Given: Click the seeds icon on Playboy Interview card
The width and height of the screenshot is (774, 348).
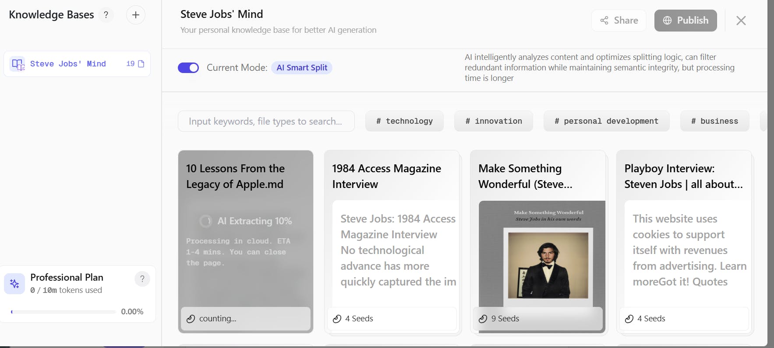Looking at the screenshot, I should tap(629, 319).
